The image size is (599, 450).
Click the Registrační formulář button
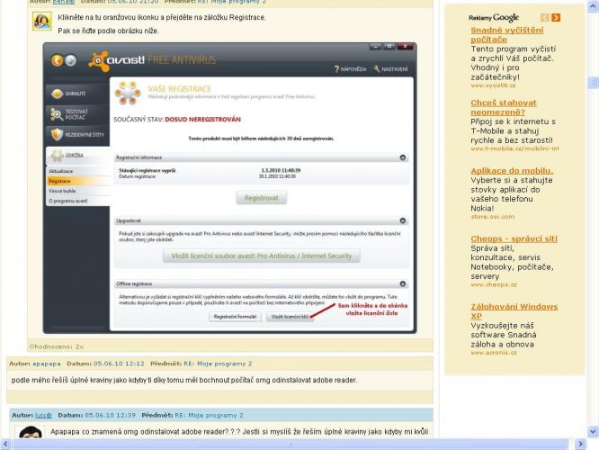[x=235, y=317]
